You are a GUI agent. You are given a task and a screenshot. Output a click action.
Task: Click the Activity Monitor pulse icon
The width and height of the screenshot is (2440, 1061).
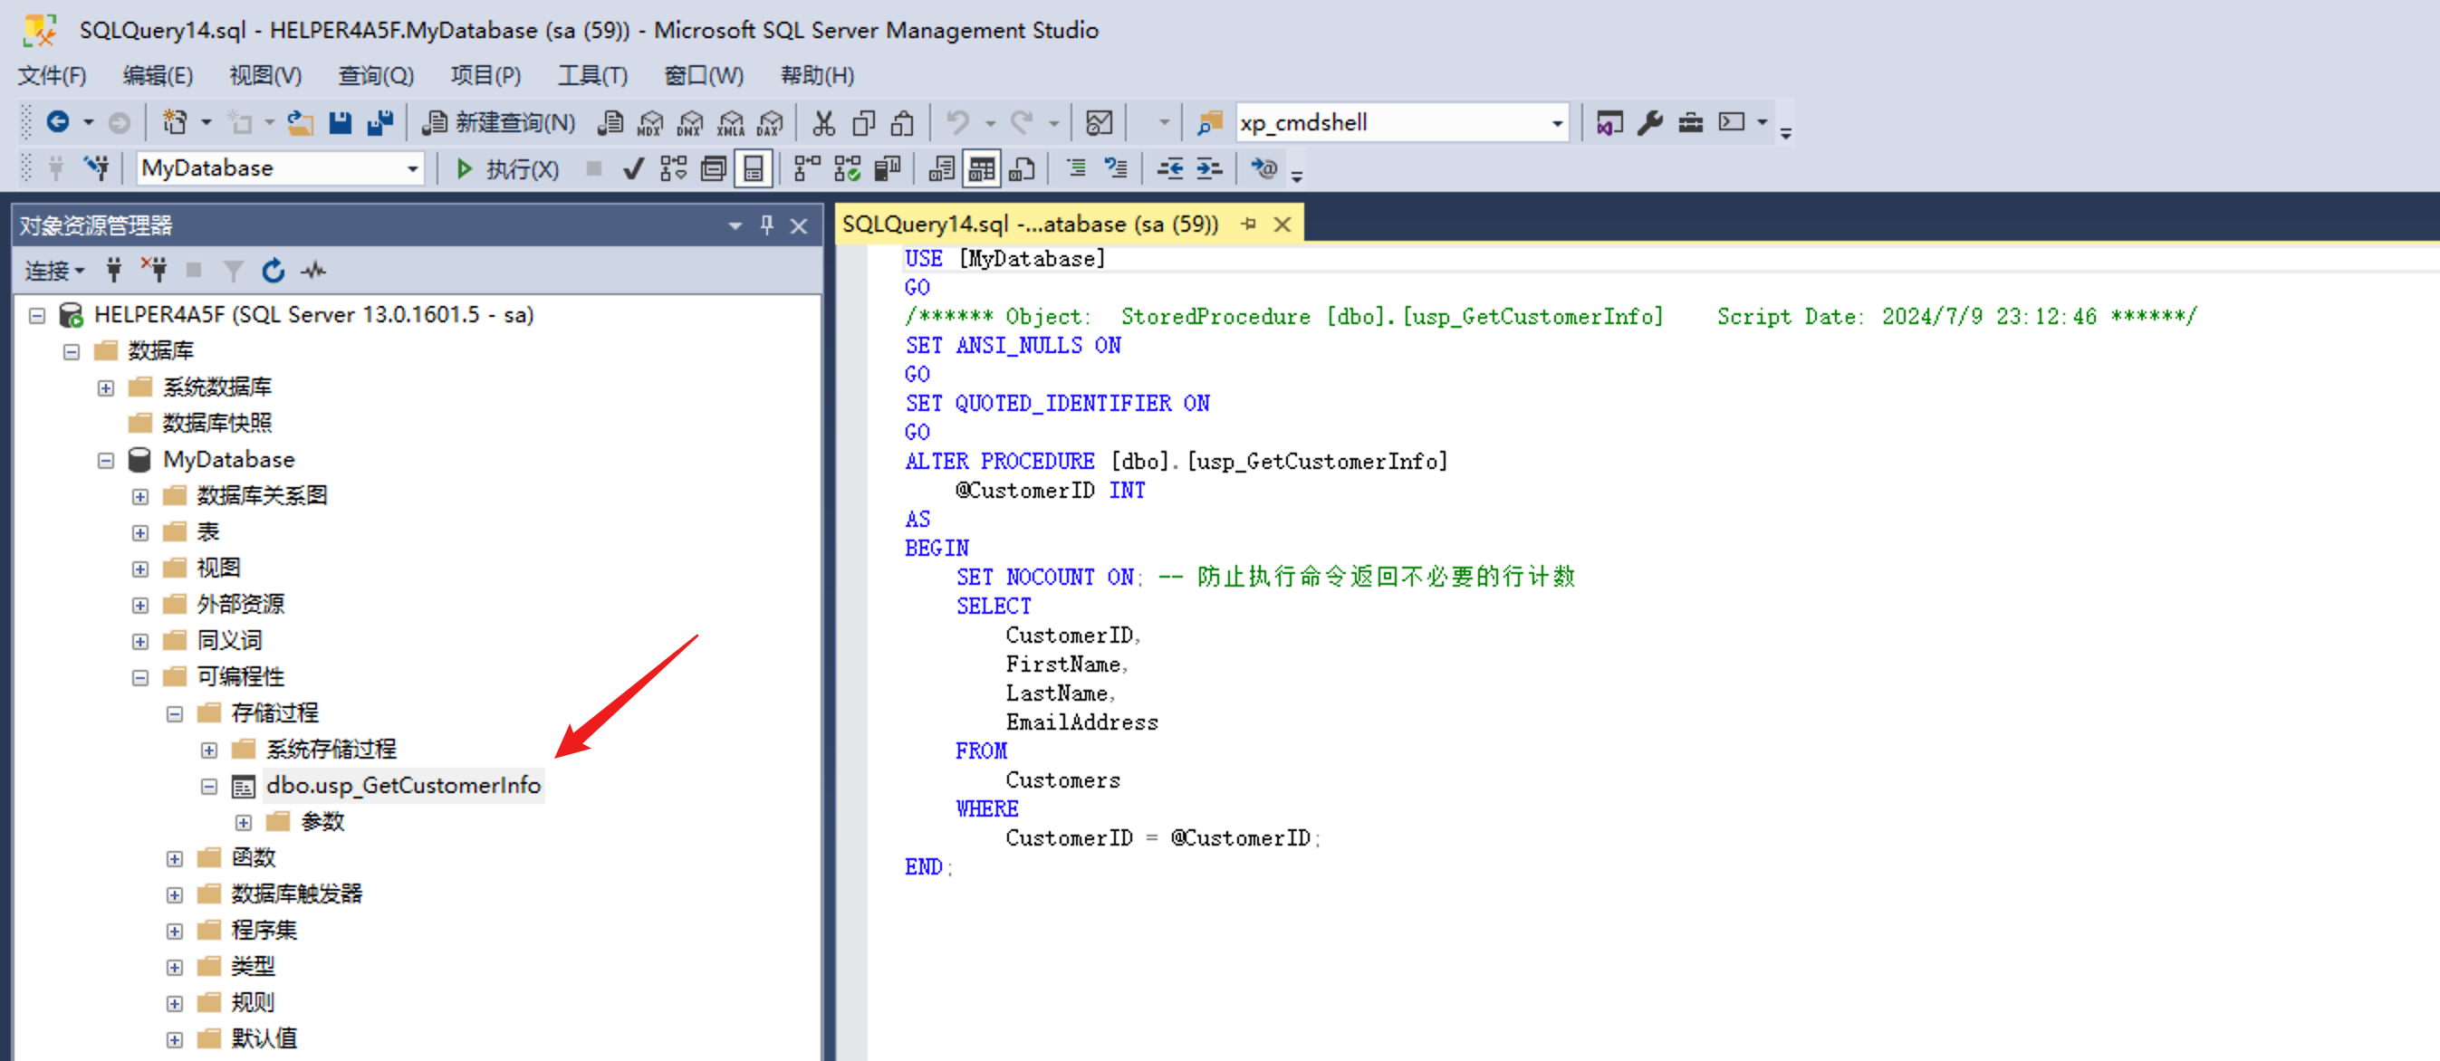click(x=313, y=271)
